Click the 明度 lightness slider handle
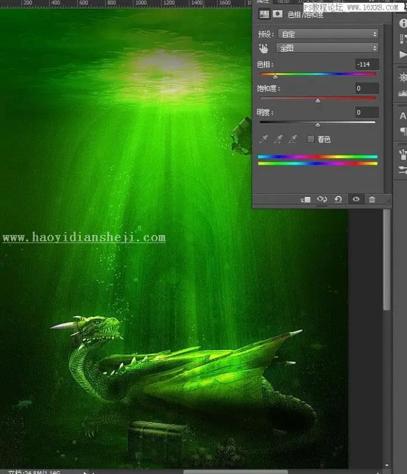Screen dimensions: 407x474 tap(318, 125)
